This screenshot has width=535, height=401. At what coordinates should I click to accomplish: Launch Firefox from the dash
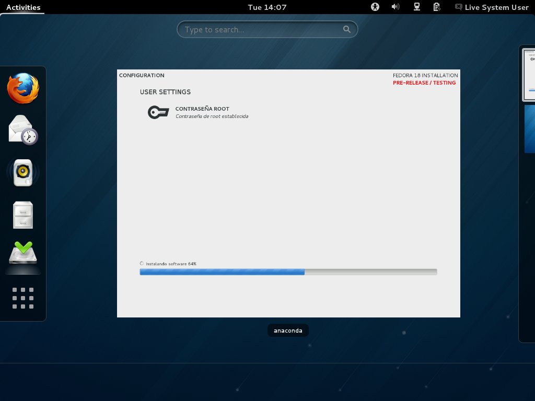(23, 88)
